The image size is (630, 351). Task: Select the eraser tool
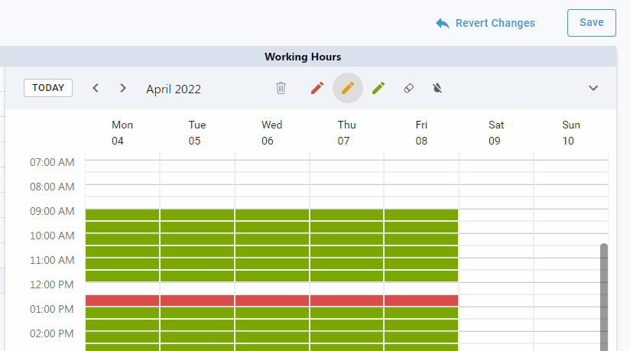click(408, 88)
